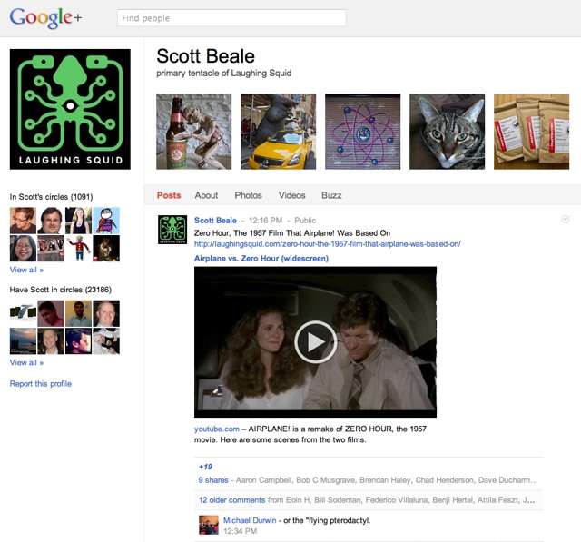Expand the 9 shares list

coord(213,479)
